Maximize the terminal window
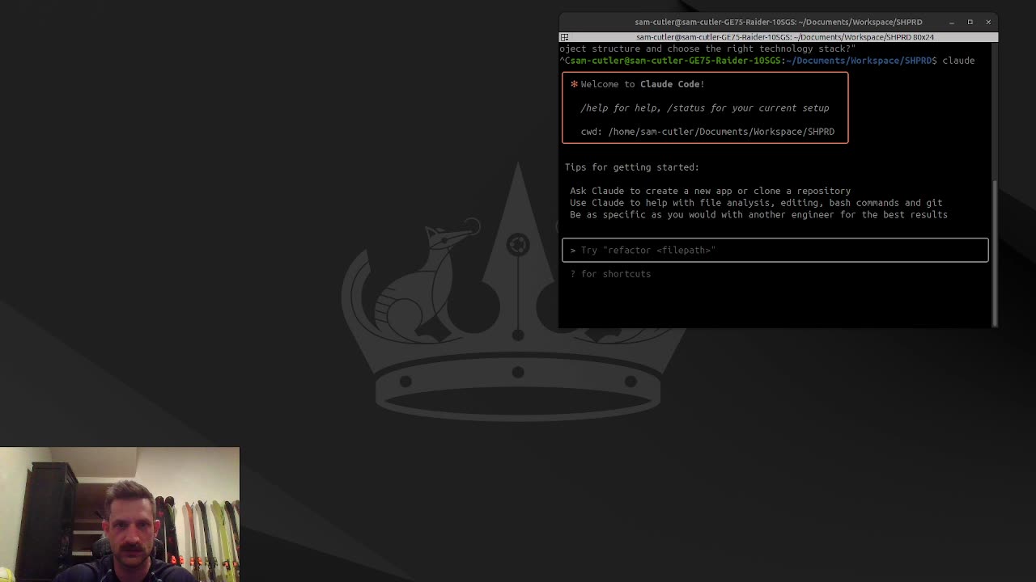The width and height of the screenshot is (1036, 582). click(x=970, y=22)
